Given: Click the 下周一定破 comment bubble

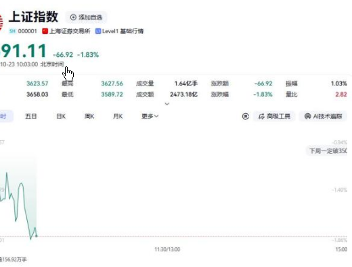Looking at the screenshot, I should pyautogui.click(x=327, y=150).
